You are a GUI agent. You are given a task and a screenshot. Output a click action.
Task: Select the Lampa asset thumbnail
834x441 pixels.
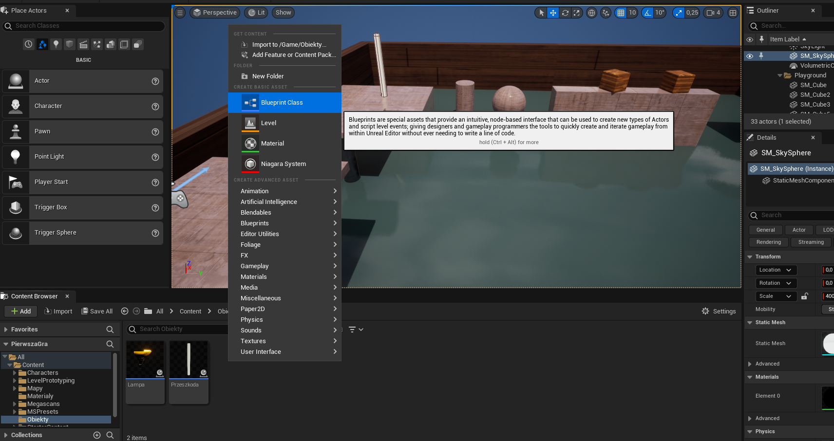tap(145, 360)
